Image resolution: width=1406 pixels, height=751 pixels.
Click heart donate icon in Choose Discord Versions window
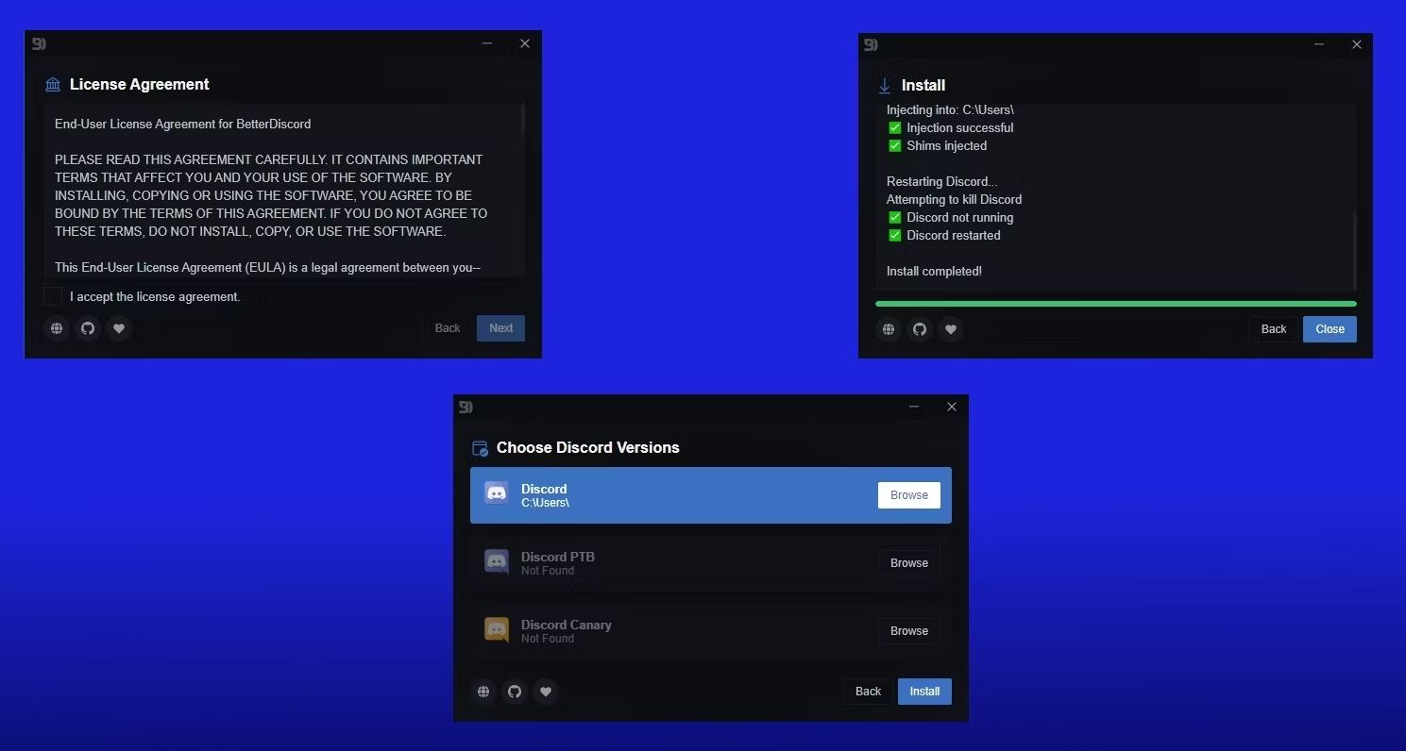pos(546,692)
